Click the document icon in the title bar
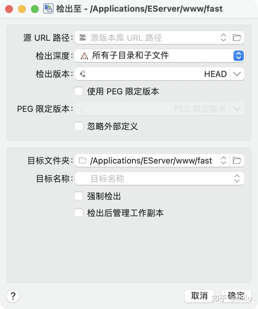Screen dimensions: 258x309 [x=48, y=9]
